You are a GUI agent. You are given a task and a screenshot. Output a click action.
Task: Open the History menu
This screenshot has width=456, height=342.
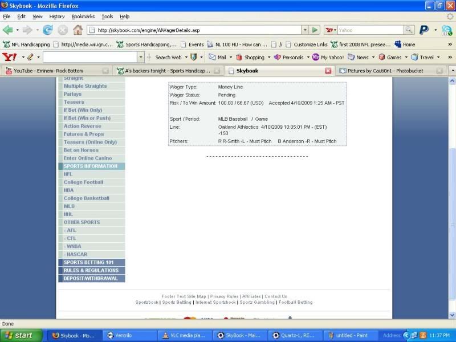pyautogui.click(x=56, y=17)
